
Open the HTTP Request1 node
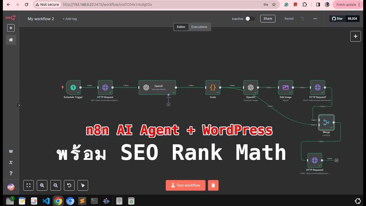tap(318, 88)
